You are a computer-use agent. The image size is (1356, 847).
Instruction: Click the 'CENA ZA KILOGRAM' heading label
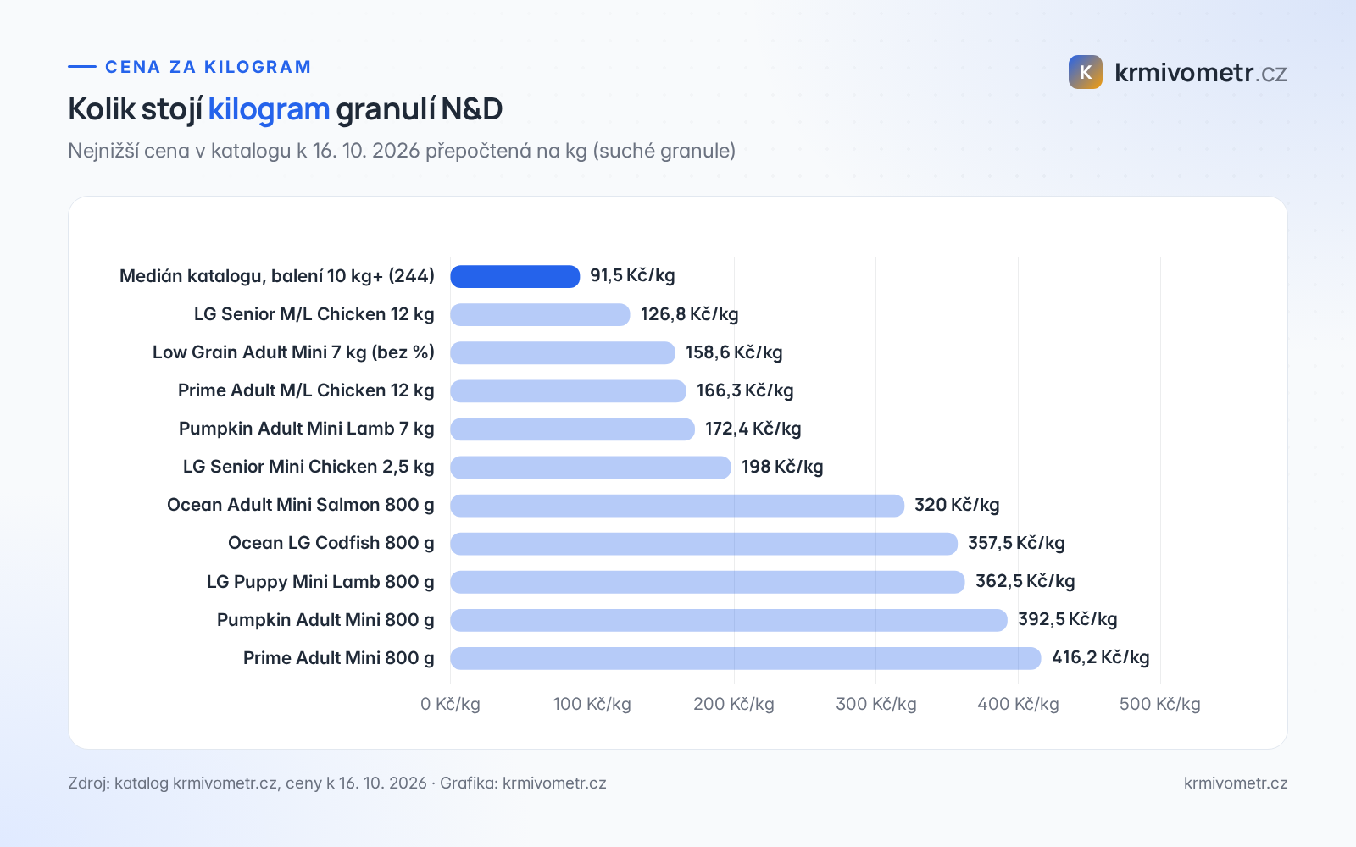(x=208, y=67)
